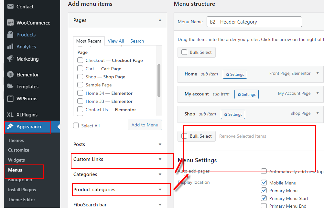
Task: Open WooCommerce via its sidebar icon
Action: [x=10, y=23]
